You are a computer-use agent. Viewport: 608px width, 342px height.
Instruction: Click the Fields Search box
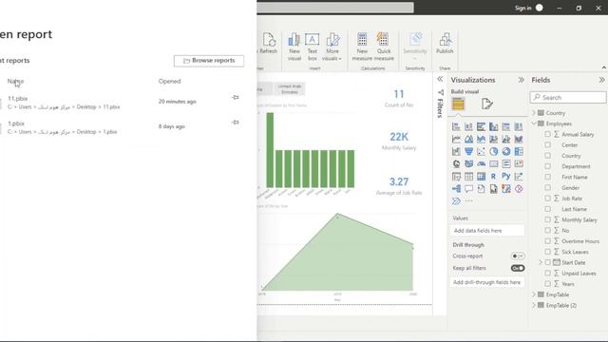tap(568, 97)
